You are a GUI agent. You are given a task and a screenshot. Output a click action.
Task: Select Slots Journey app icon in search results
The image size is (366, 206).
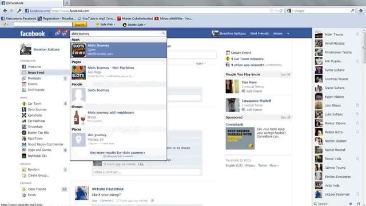(x=78, y=50)
